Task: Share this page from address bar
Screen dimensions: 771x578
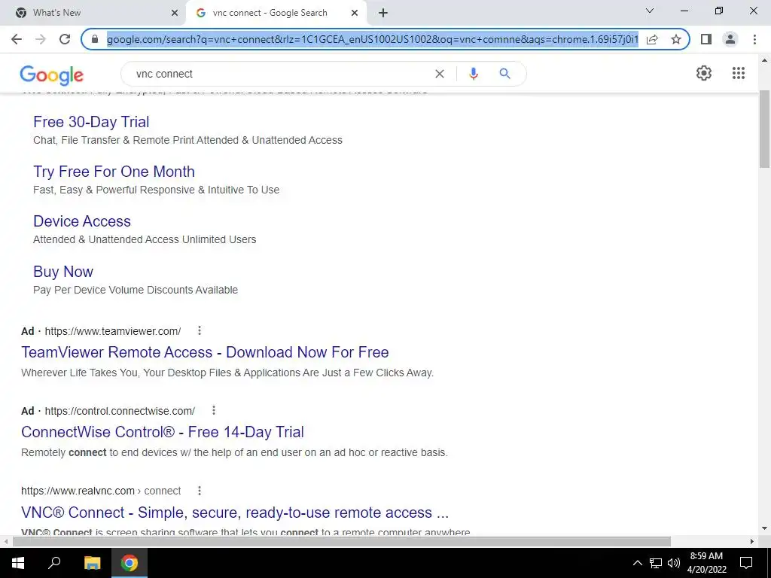Action: [x=652, y=39]
